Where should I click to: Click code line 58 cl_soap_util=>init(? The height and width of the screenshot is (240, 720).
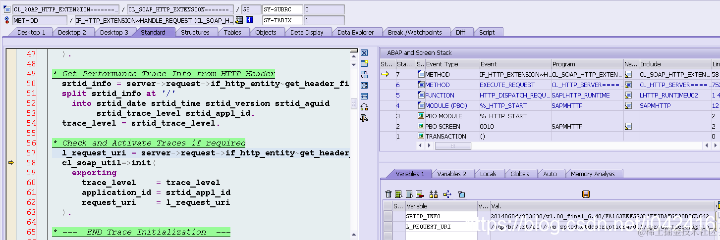click(x=109, y=163)
